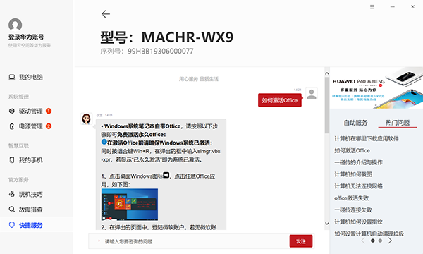Click the 我的手机 phone icon
This screenshot has width=423, height=254.
(12, 160)
